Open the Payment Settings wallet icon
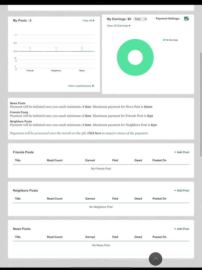The width and height of the screenshot is (202, 270). [x=186, y=19]
